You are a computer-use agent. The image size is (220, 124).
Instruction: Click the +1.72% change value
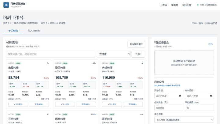[140, 78]
